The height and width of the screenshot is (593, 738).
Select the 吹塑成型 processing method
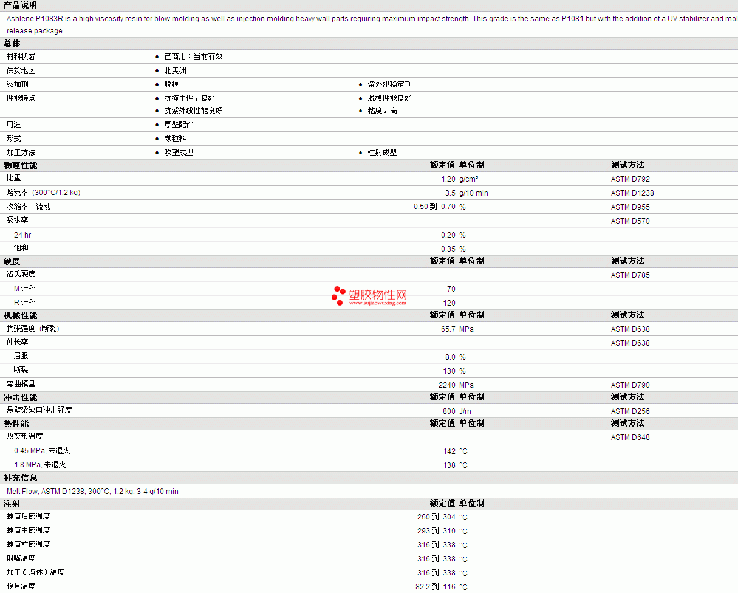click(179, 153)
